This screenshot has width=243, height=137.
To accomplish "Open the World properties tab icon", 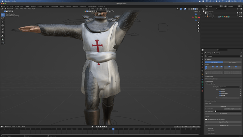I will click(202, 67).
